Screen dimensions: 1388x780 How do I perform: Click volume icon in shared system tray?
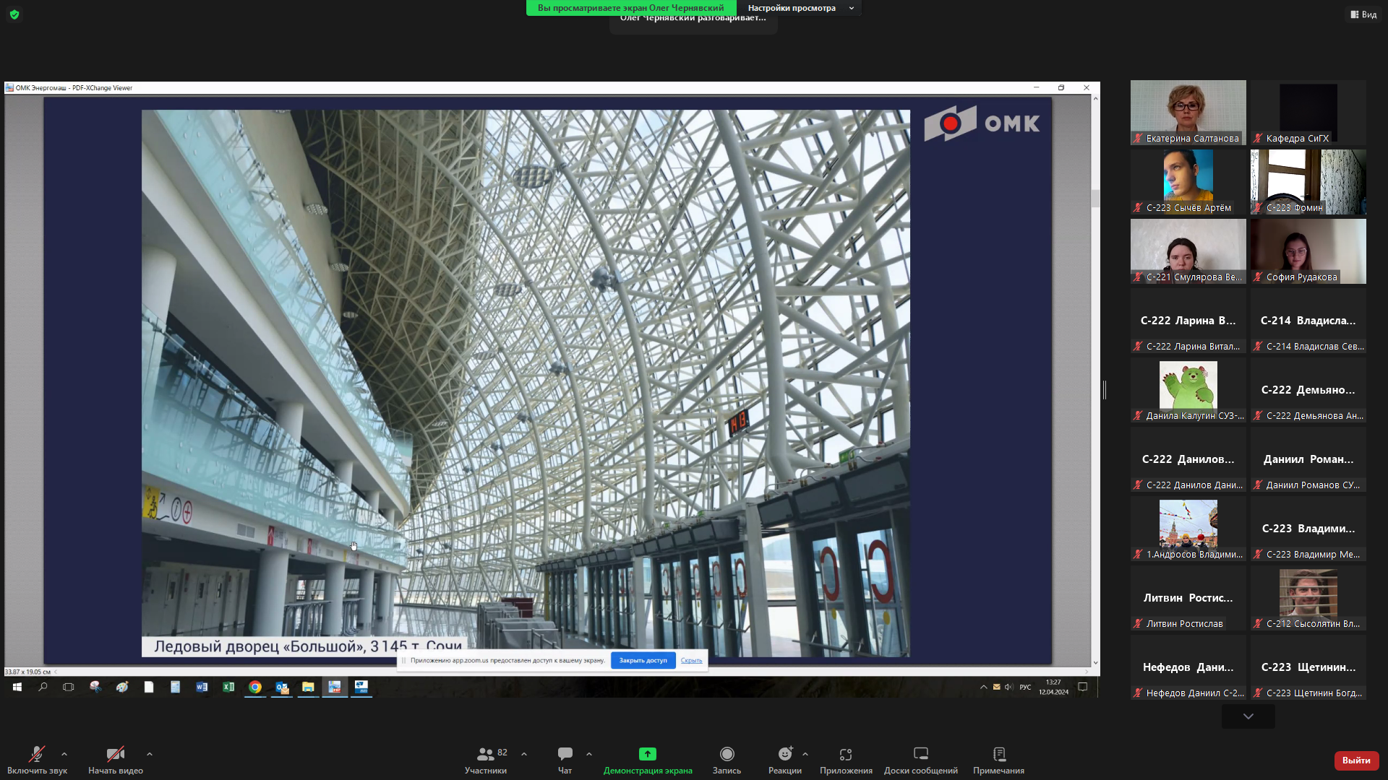(1008, 687)
